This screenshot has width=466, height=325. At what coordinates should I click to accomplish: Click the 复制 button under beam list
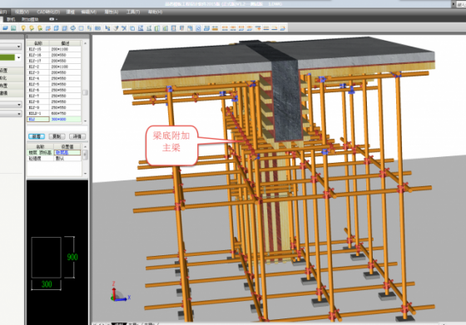(x=57, y=136)
